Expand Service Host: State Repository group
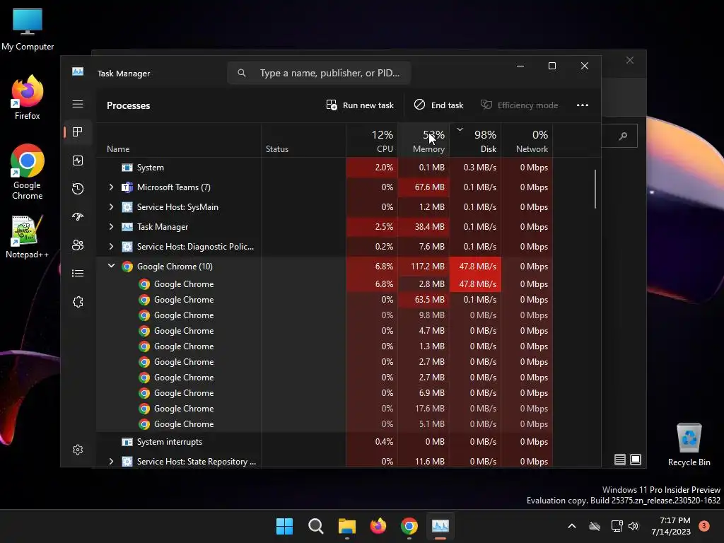The image size is (724, 543). 111,461
